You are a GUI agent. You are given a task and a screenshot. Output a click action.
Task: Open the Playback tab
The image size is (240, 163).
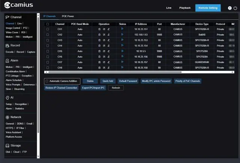click(x=185, y=8)
